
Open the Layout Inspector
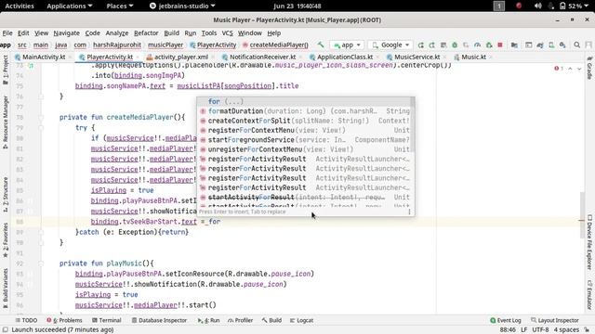pos(555,320)
